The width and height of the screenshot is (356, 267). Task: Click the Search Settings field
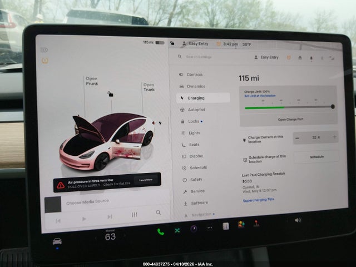click(x=199, y=57)
